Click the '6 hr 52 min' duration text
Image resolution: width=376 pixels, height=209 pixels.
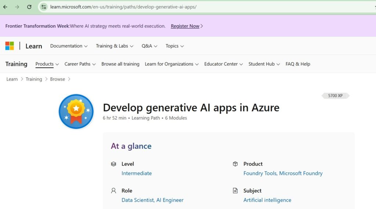click(115, 118)
